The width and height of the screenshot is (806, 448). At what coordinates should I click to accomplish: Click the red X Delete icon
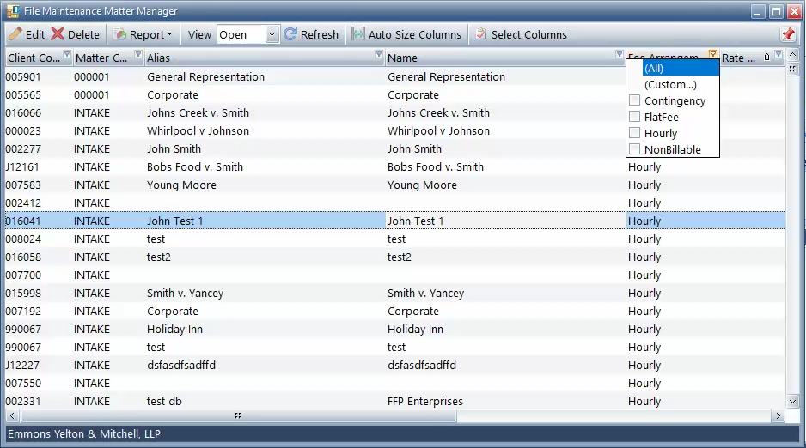pos(58,33)
